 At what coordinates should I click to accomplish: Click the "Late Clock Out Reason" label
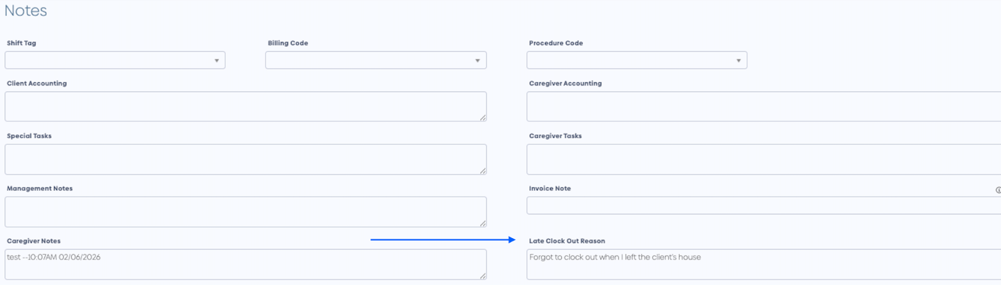(567, 241)
